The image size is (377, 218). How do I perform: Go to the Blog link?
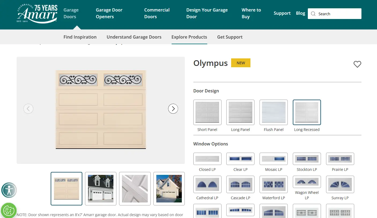pyautogui.click(x=301, y=13)
